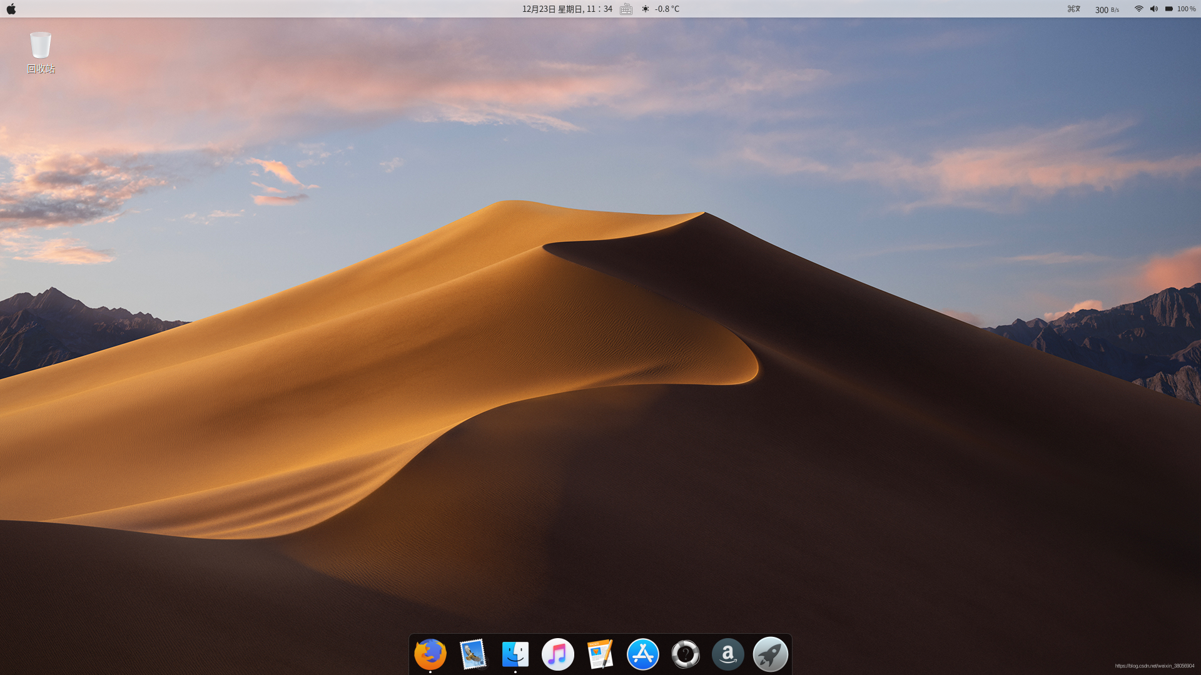Click the battery status icon

[1169, 9]
